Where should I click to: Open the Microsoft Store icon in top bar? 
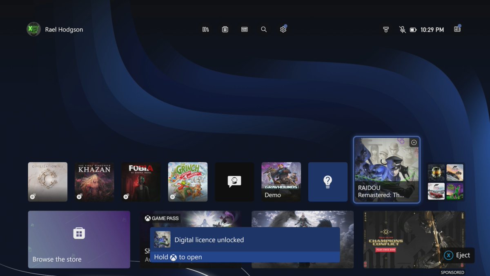[x=225, y=29]
